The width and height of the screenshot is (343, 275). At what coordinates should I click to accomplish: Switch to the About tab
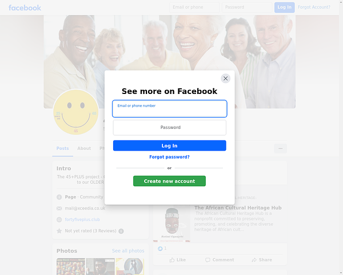coord(84,148)
